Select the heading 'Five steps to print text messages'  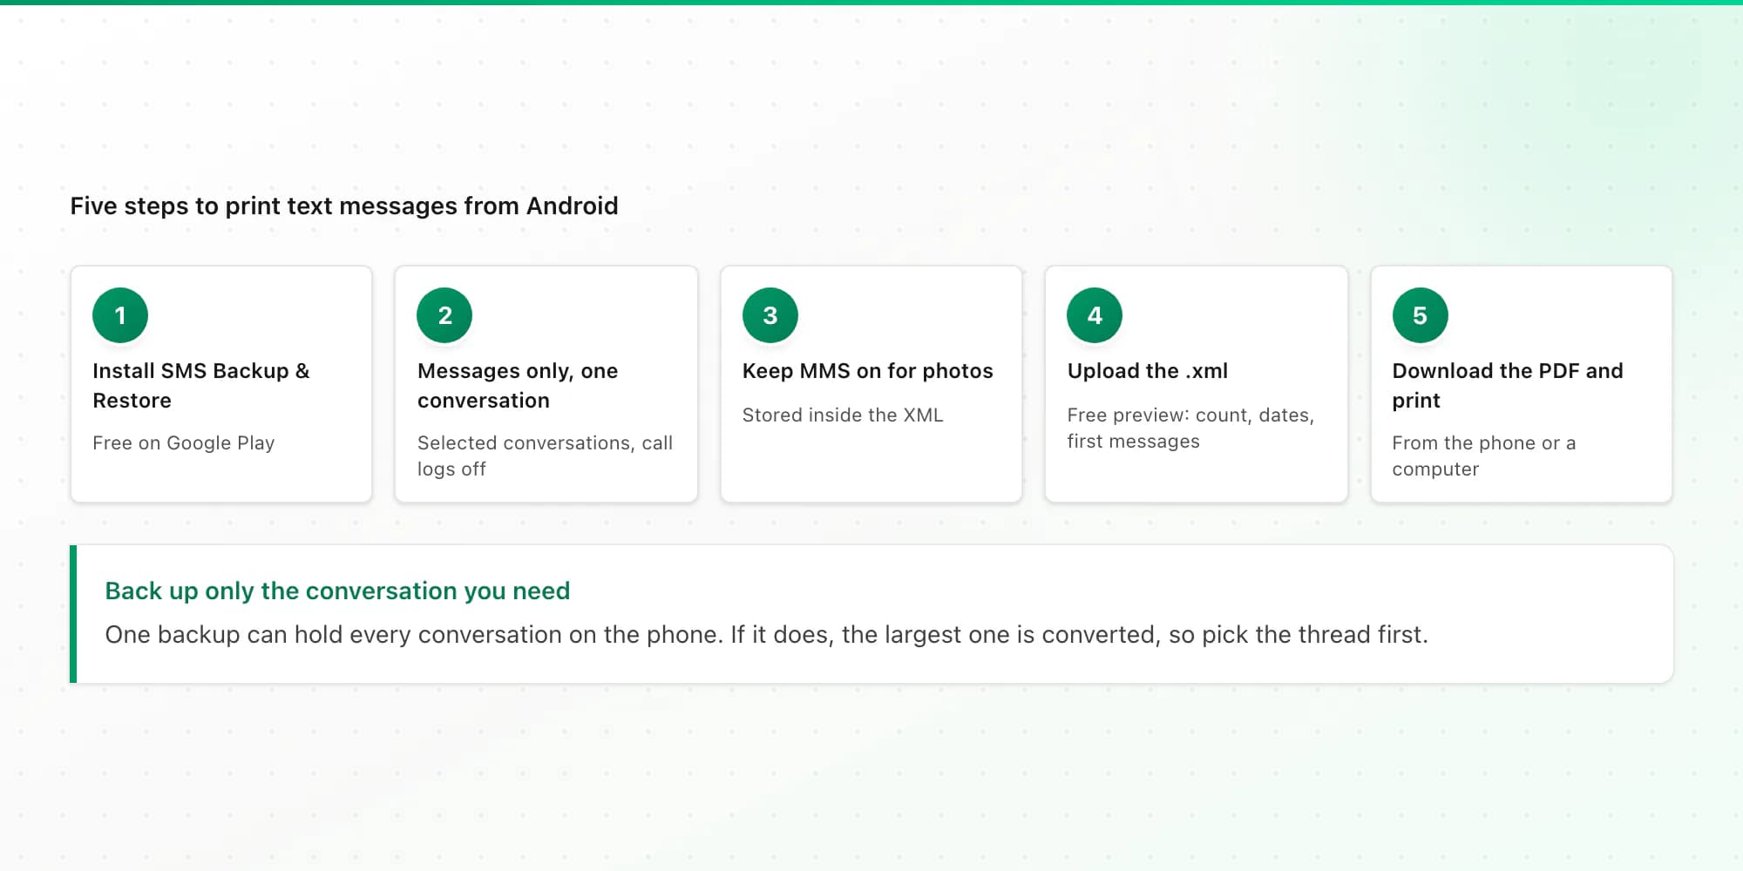[344, 206]
